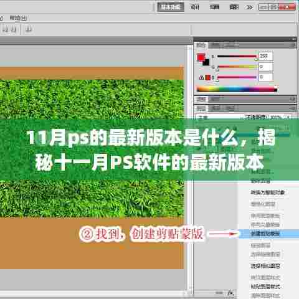Click the fx icon below layers list
Image resolution: width=299 pixels, height=299 pixels.
(231, 293)
